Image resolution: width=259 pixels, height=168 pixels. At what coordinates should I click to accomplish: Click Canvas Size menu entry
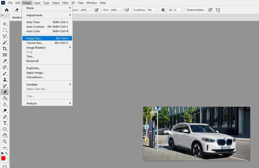tap(35, 43)
